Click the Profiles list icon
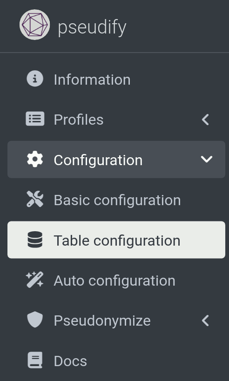 click(35, 119)
